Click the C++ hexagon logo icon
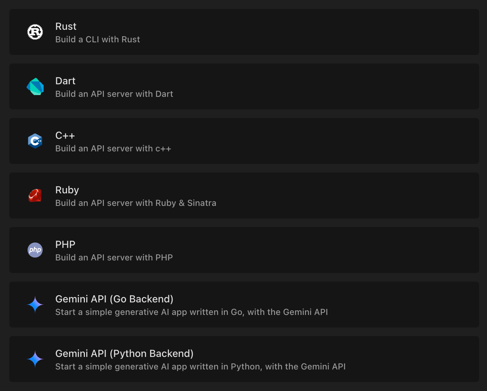 (x=35, y=141)
